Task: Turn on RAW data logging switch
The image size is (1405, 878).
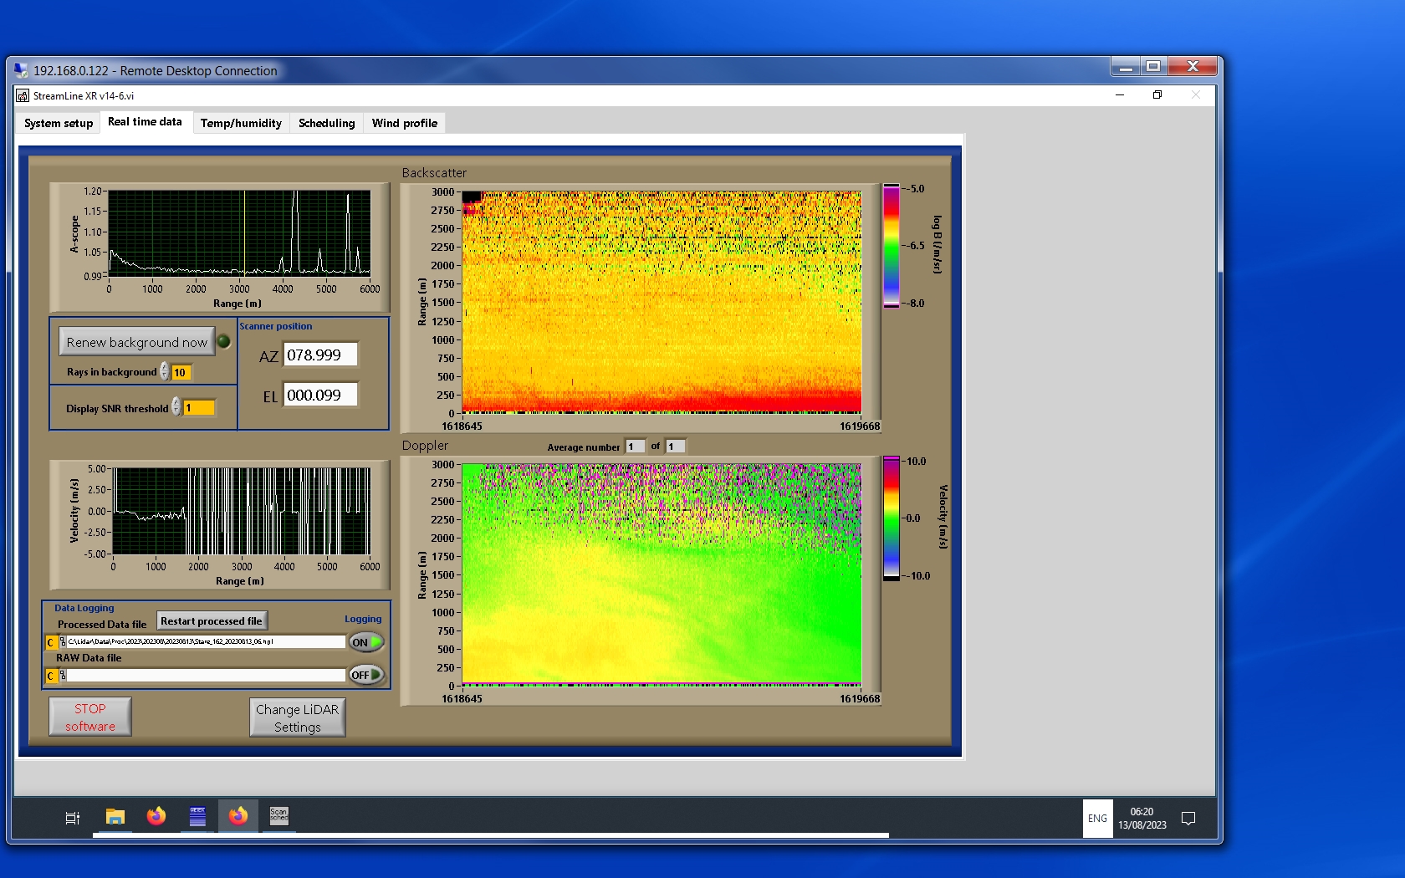Action: click(366, 675)
